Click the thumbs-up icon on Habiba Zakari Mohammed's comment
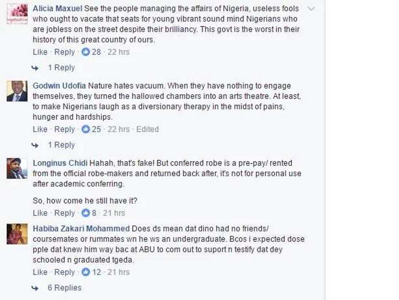The height and width of the screenshot is (300, 399). coord(86,272)
